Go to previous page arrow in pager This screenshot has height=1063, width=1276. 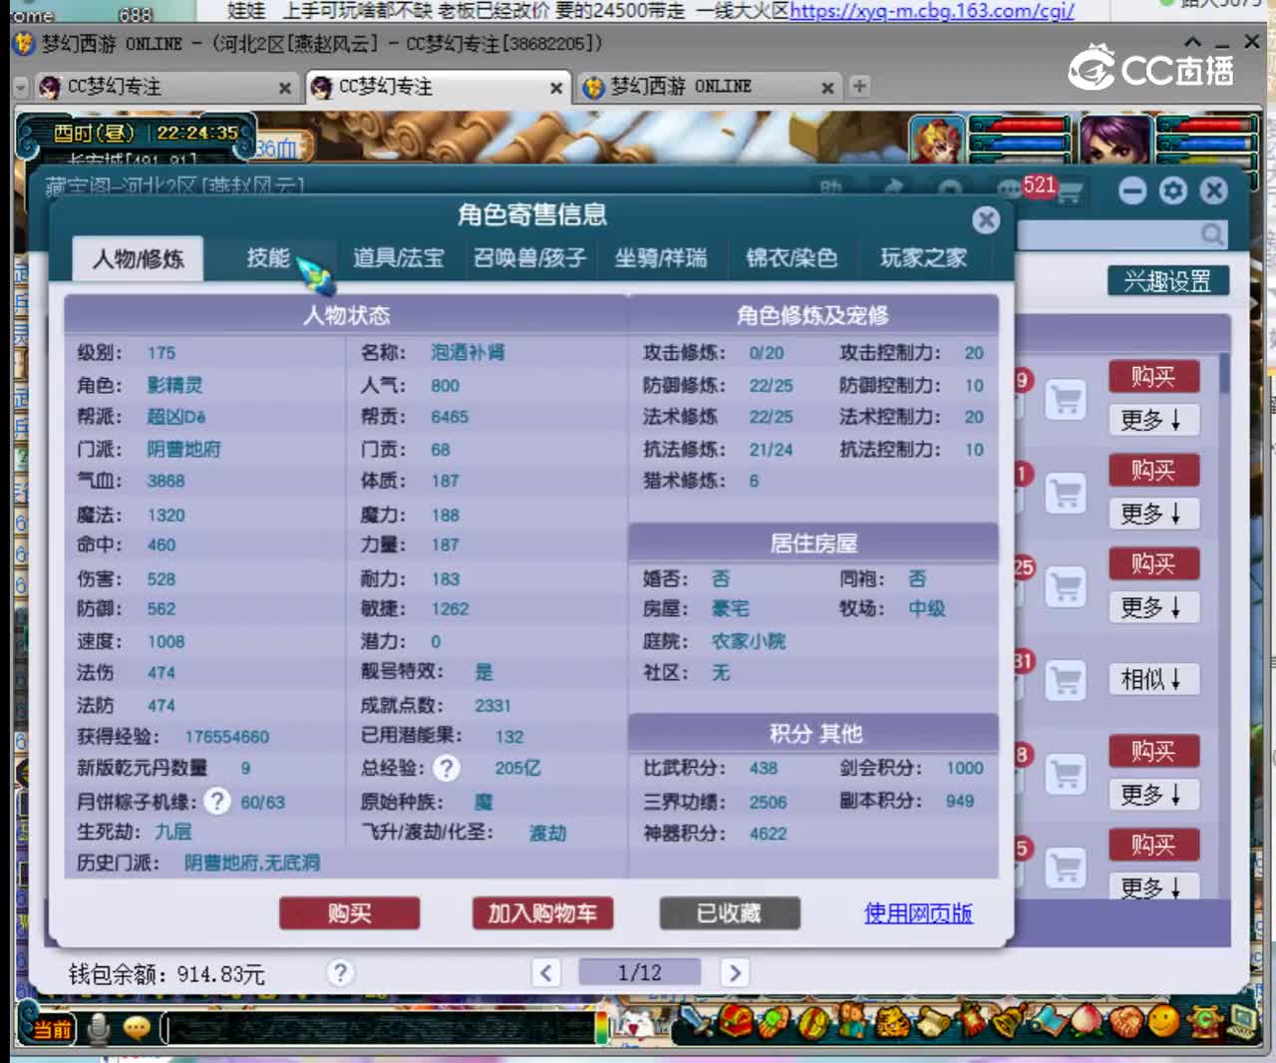pos(546,972)
